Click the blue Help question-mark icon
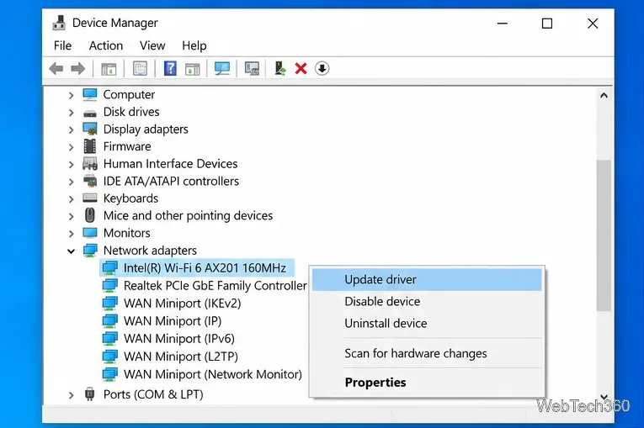The height and width of the screenshot is (428, 644). tap(170, 68)
